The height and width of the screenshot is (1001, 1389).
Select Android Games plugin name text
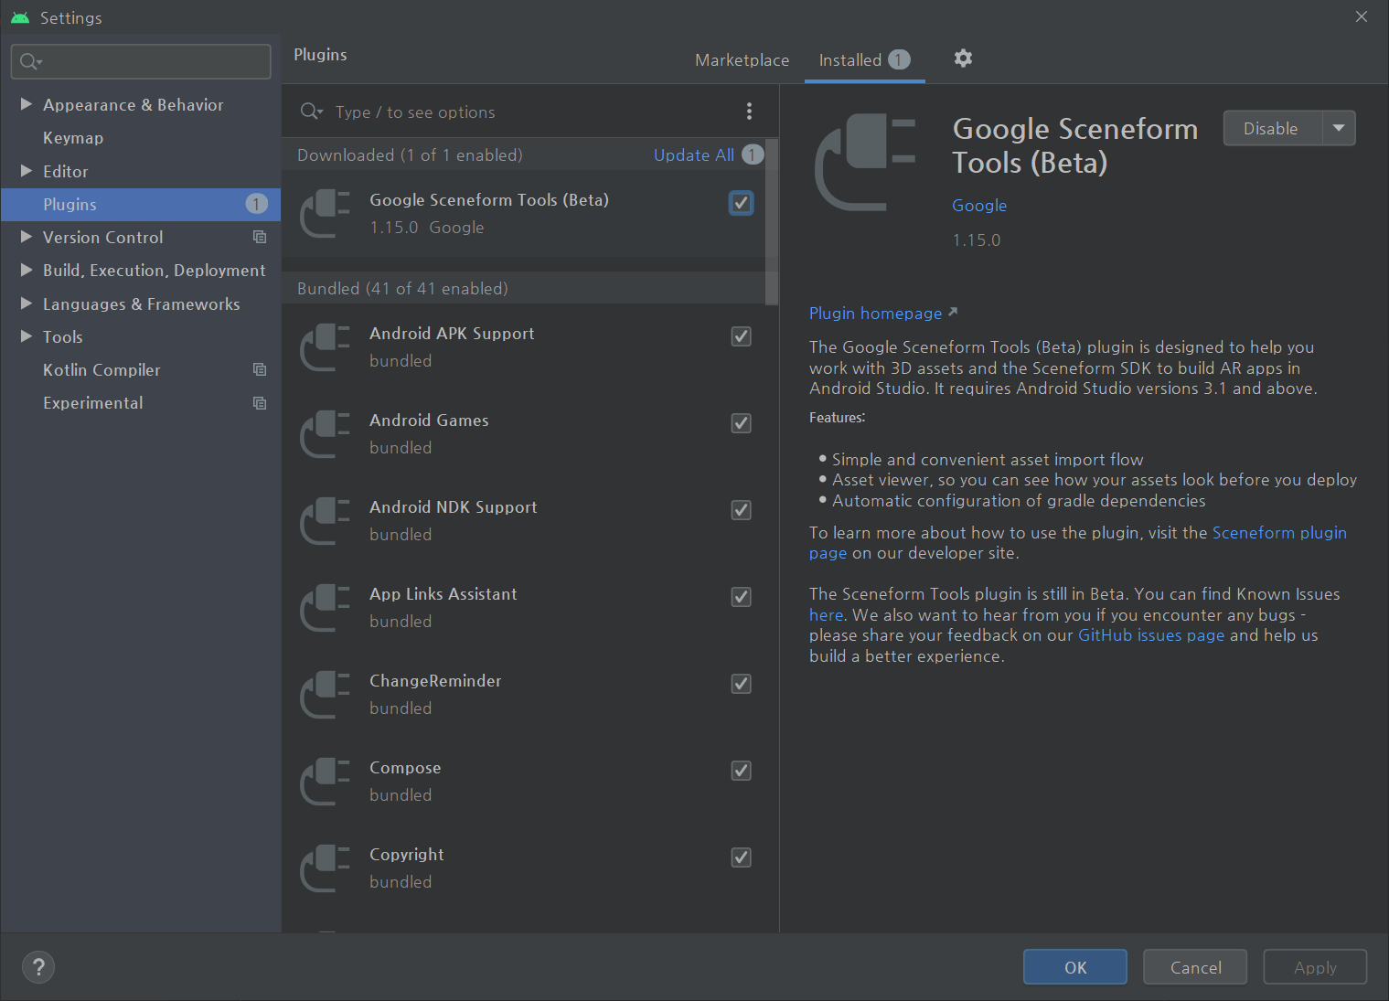click(x=429, y=421)
